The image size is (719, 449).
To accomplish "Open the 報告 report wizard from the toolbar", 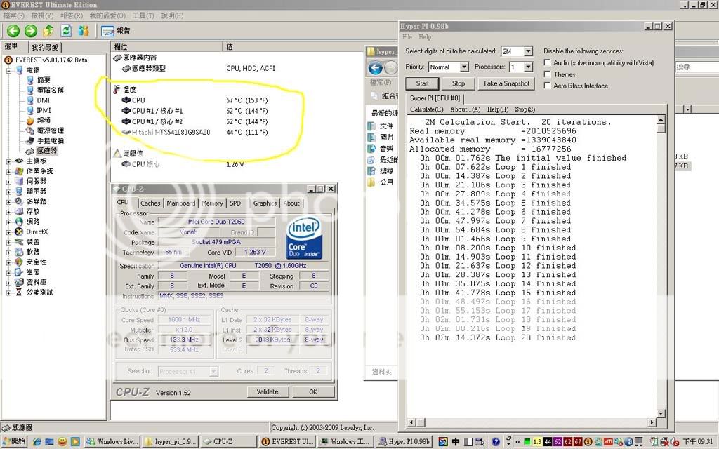I will 116,31.
